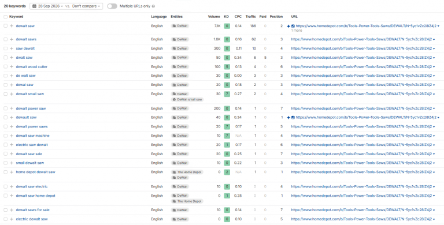This screenshot has height=225, width=444.
Task: Click '20 keywords' count label
Action: pos(14,6)
